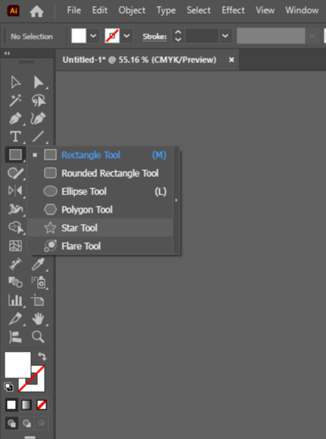Reset to default fill and stroke
Image resolution: width=326 pixels, height=439 pixels.
[8, 387]
